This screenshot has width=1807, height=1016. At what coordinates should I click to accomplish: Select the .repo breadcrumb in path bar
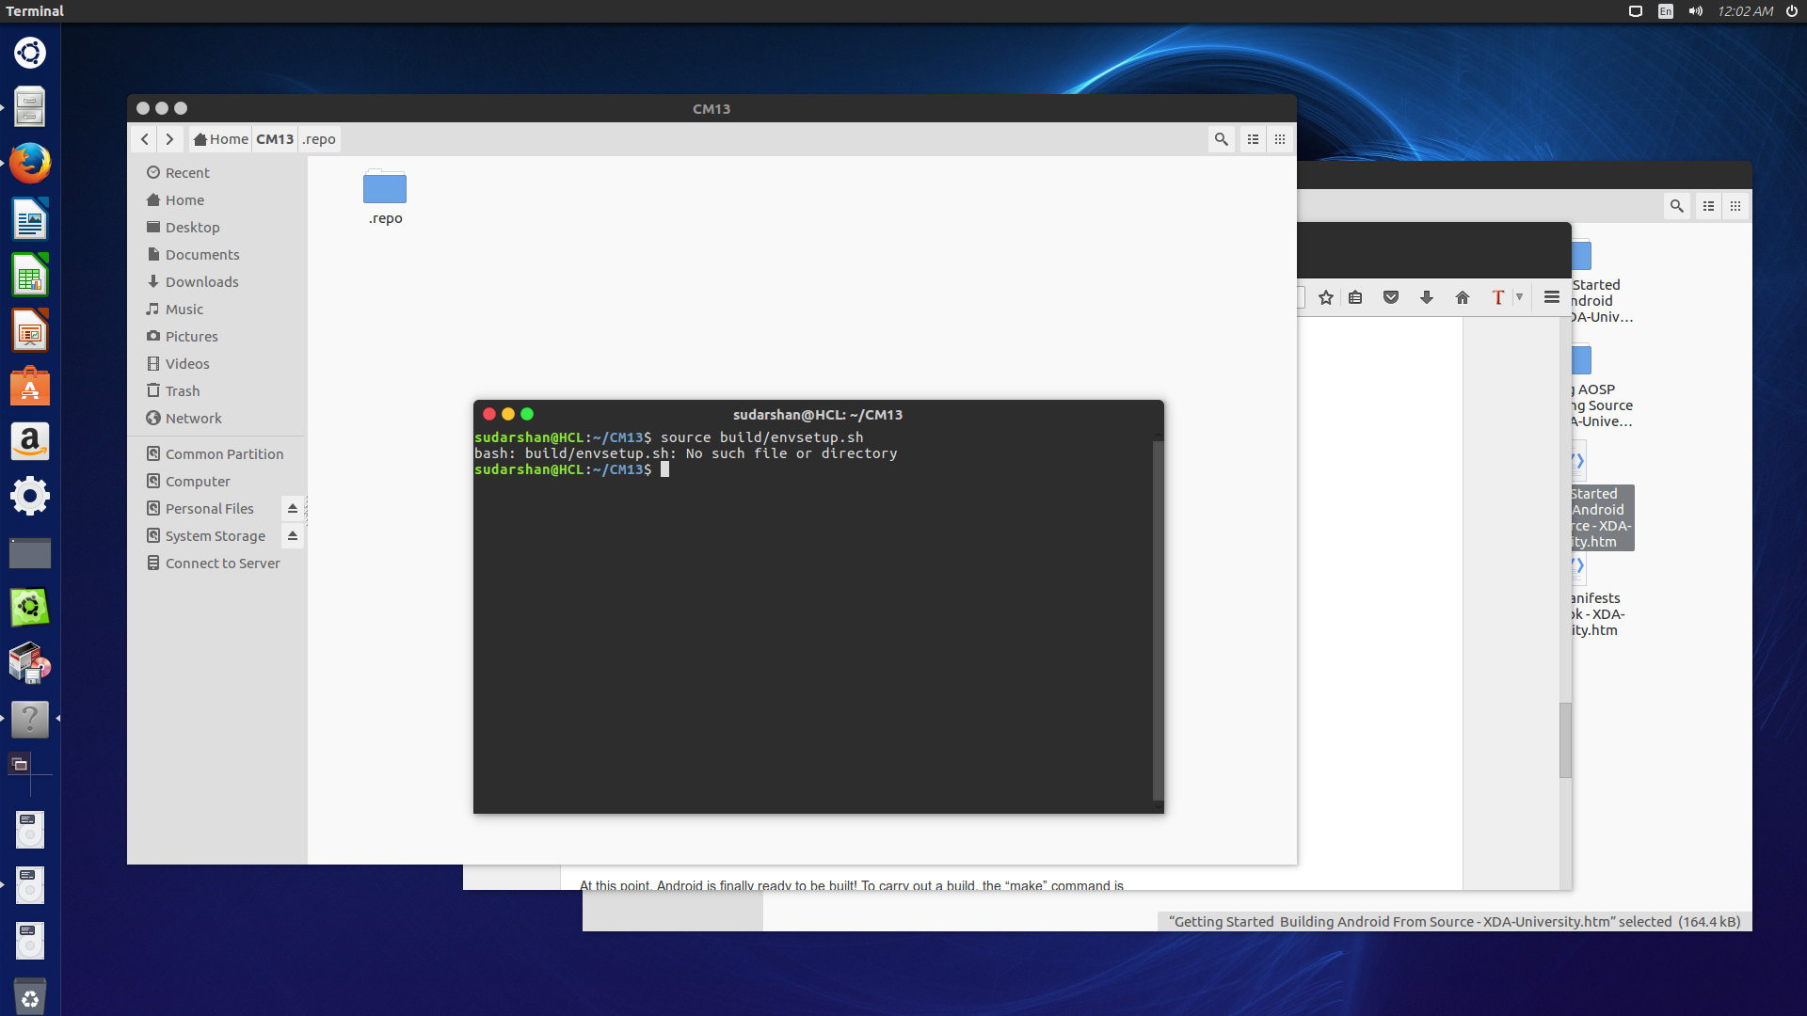tap(319, 139)
